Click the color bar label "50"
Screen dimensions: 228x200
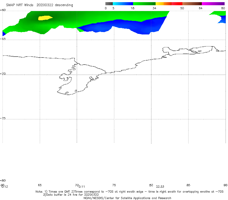tap(182, 8)
